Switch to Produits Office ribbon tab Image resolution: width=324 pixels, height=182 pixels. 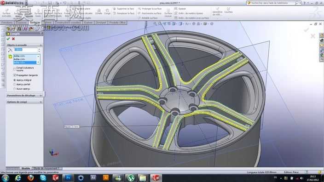[117, 23]
